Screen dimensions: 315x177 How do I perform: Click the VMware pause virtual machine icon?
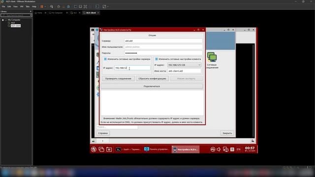click(x=42, y=6)
